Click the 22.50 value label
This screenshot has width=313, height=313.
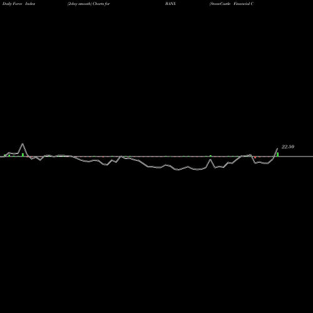coord(288,146)
